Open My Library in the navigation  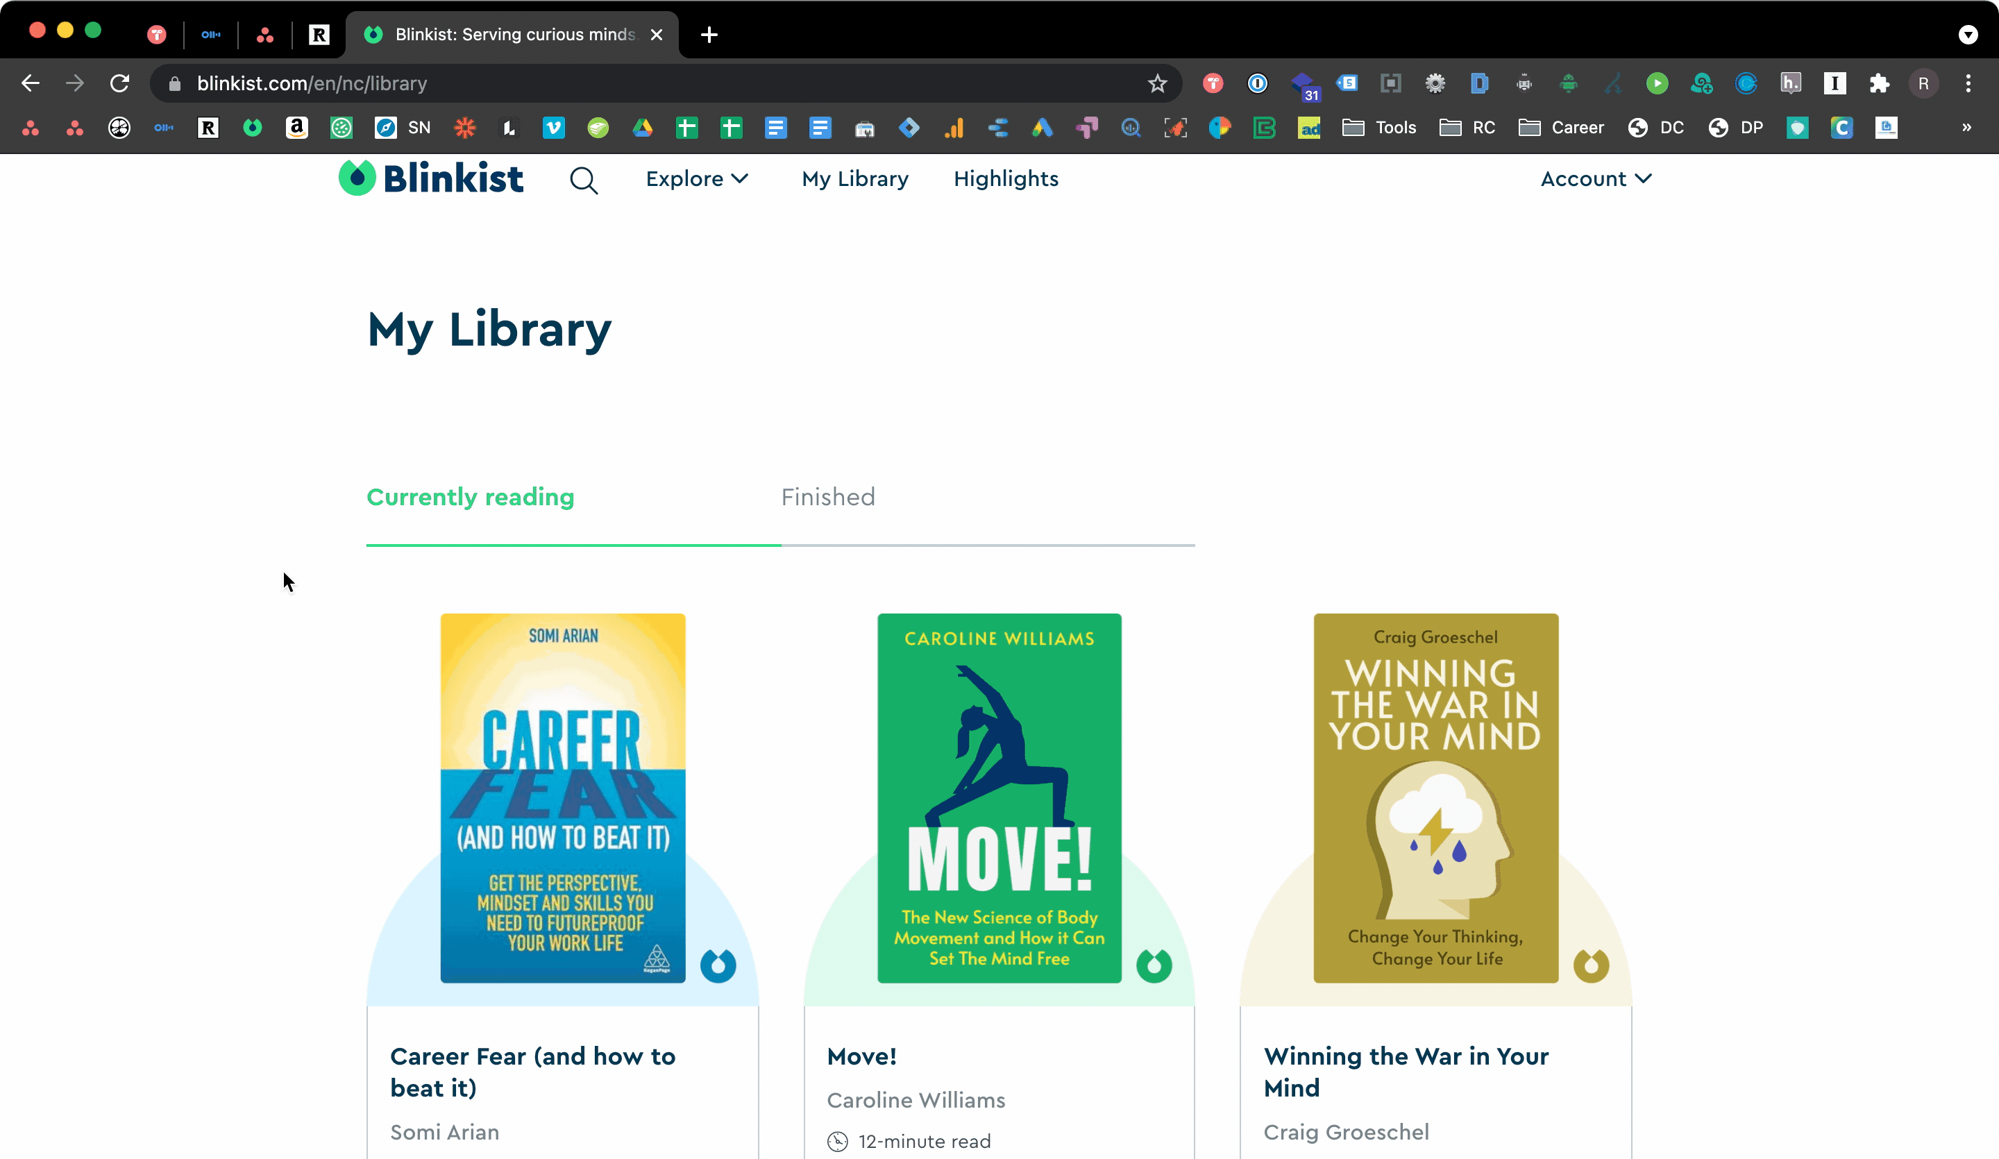tap(854, 178)
